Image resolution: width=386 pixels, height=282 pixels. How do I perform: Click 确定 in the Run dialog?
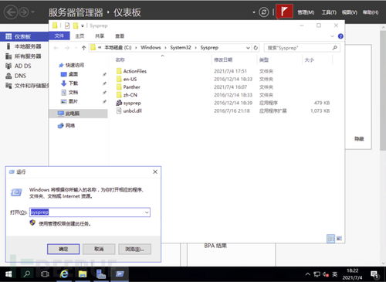click(x=63, y=249)
